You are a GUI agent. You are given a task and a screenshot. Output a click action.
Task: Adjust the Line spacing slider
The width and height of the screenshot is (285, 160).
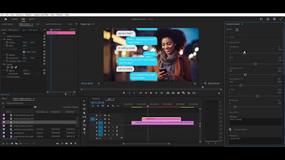[244, 53]
